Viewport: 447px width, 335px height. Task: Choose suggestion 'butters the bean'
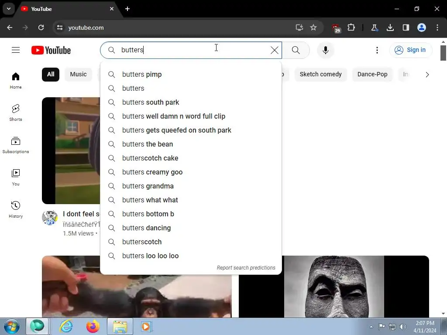coord(191,144)
